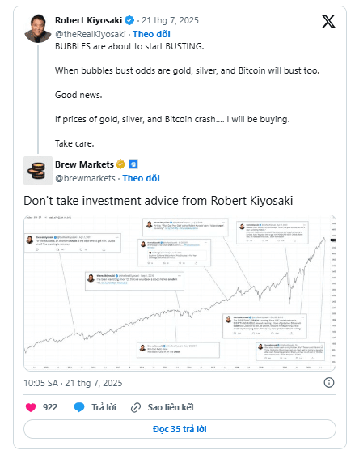Click the Sao liên kết text
The height and width of the screenshot is (459, 355).
click(x=171, y=407)
